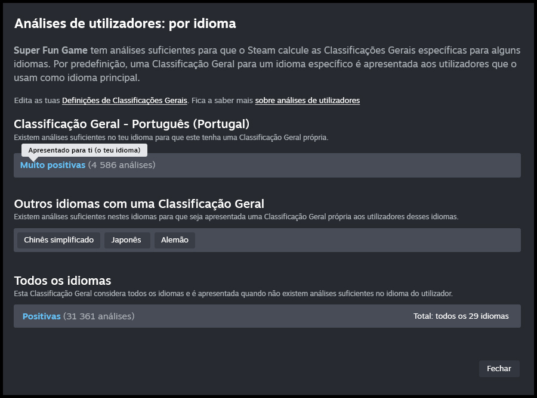
Task: Select the Chinês simplificado language button
Action: coord(59,240)
